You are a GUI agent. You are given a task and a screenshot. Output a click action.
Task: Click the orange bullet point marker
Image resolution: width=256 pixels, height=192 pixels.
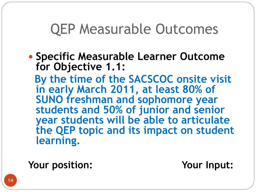(30, 57)
